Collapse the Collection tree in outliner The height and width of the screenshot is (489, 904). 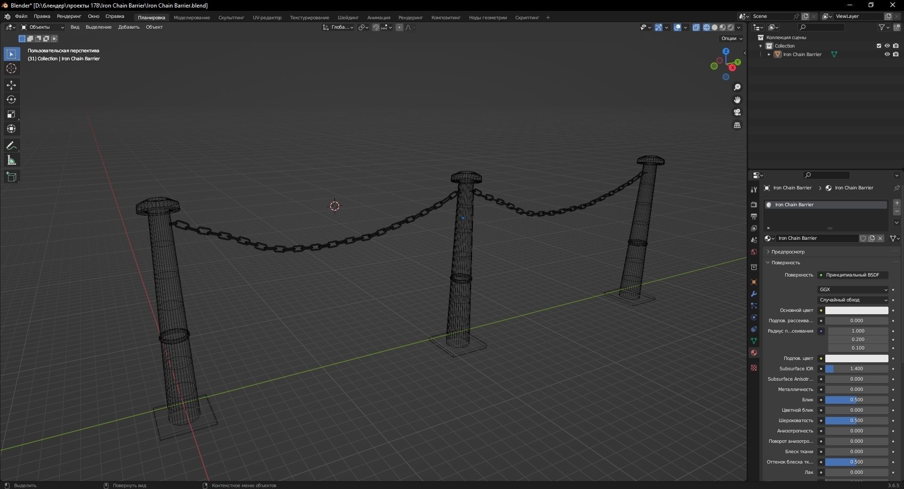point(760,46)
